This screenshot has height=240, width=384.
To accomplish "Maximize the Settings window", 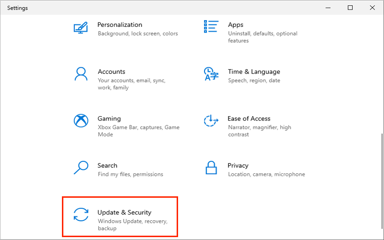I will (x=350, y=8).
